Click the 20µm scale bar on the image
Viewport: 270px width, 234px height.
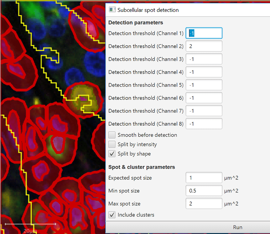30,224
